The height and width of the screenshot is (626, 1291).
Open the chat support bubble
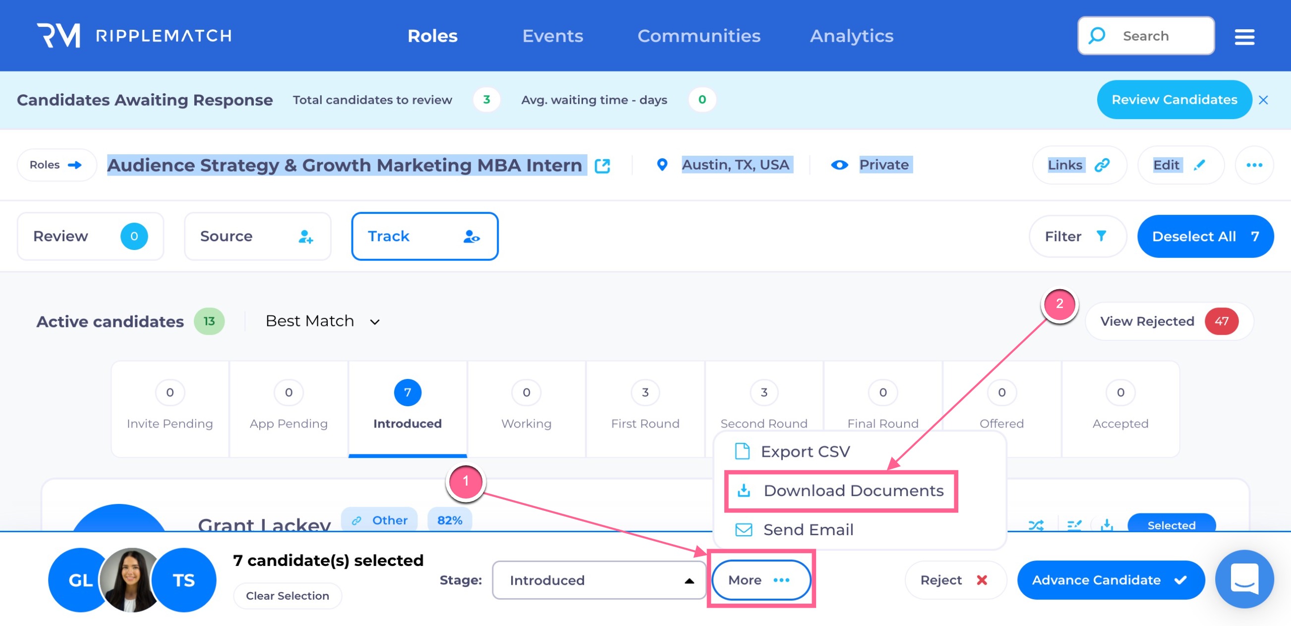click(1244, 579)
